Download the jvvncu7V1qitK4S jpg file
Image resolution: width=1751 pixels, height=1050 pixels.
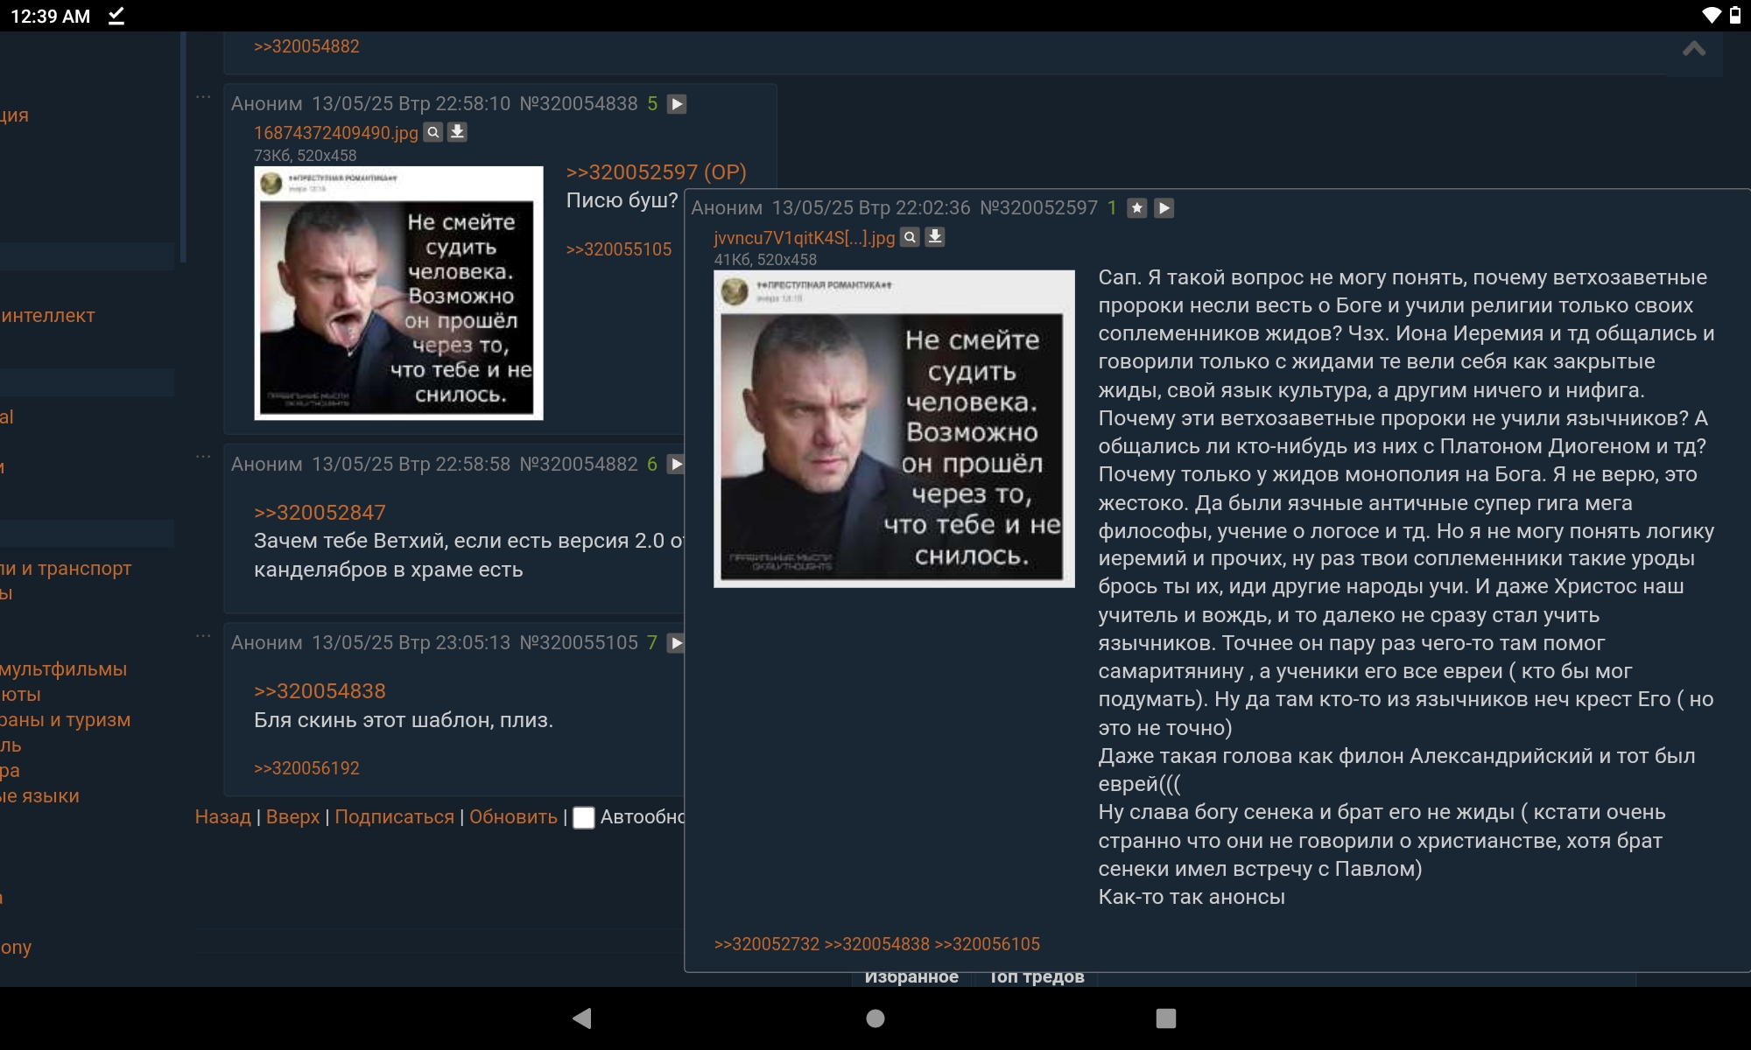click(x=935, y=237)
